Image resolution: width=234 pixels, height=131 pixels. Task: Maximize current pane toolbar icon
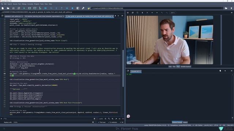78,8
